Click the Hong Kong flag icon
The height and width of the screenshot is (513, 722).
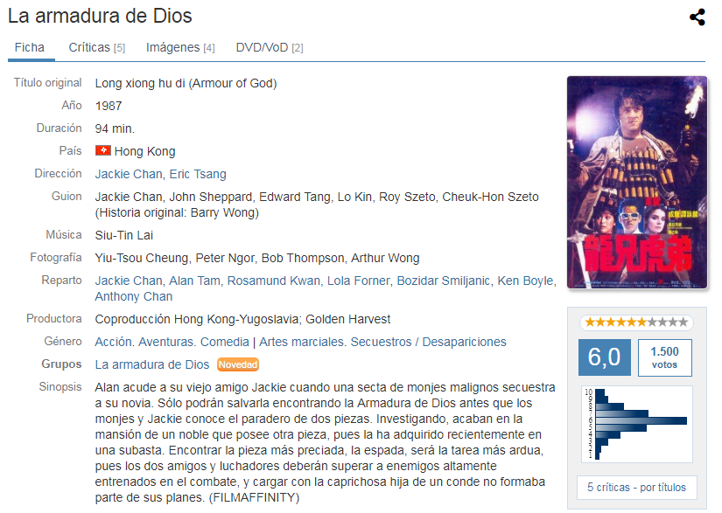pyautogui.click(x=102, y=150)
